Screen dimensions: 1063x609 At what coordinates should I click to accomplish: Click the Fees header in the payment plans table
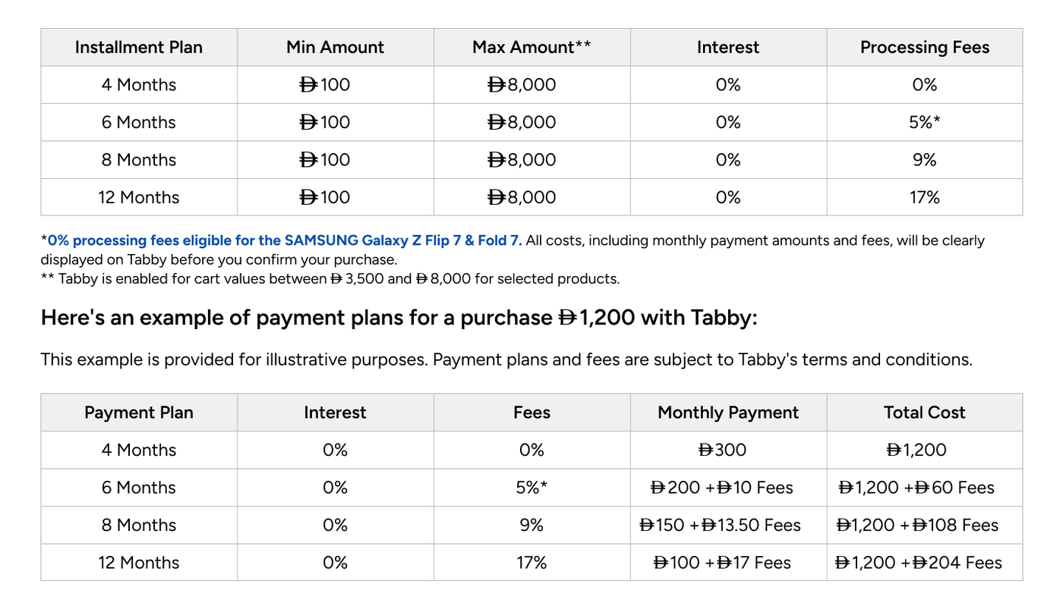[x=531, y=413]
